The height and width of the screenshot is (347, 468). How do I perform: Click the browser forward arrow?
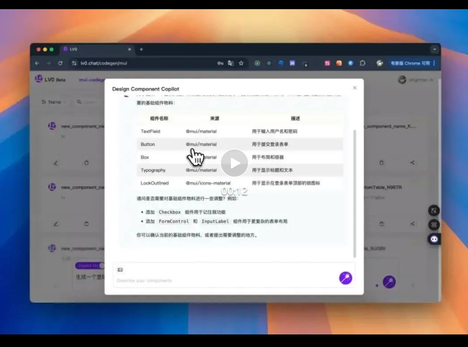point(49,63)
